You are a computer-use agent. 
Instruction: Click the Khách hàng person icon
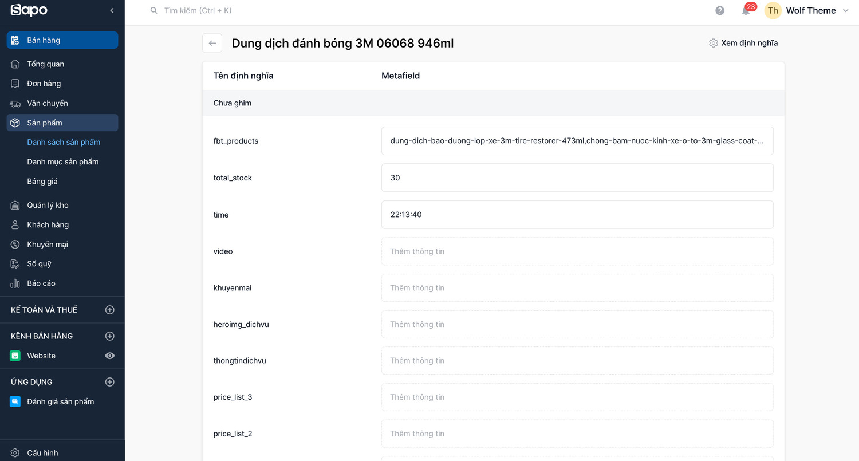click(15, 224)
